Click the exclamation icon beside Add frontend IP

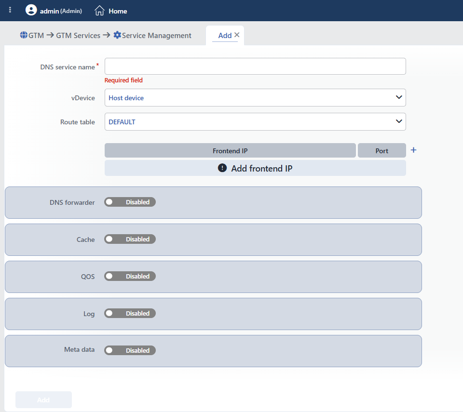pos(222,168)
